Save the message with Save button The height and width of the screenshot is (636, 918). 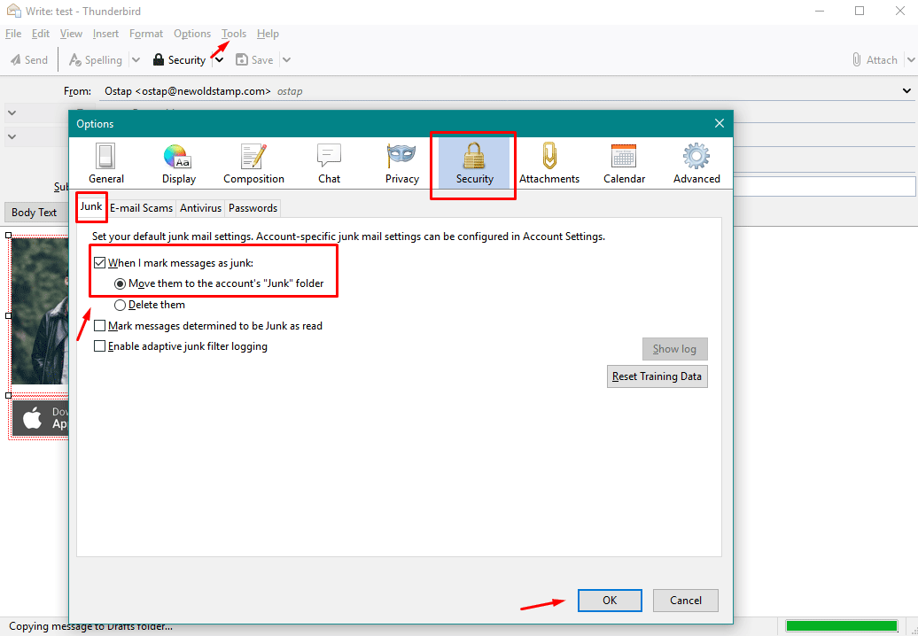point(254,59)
